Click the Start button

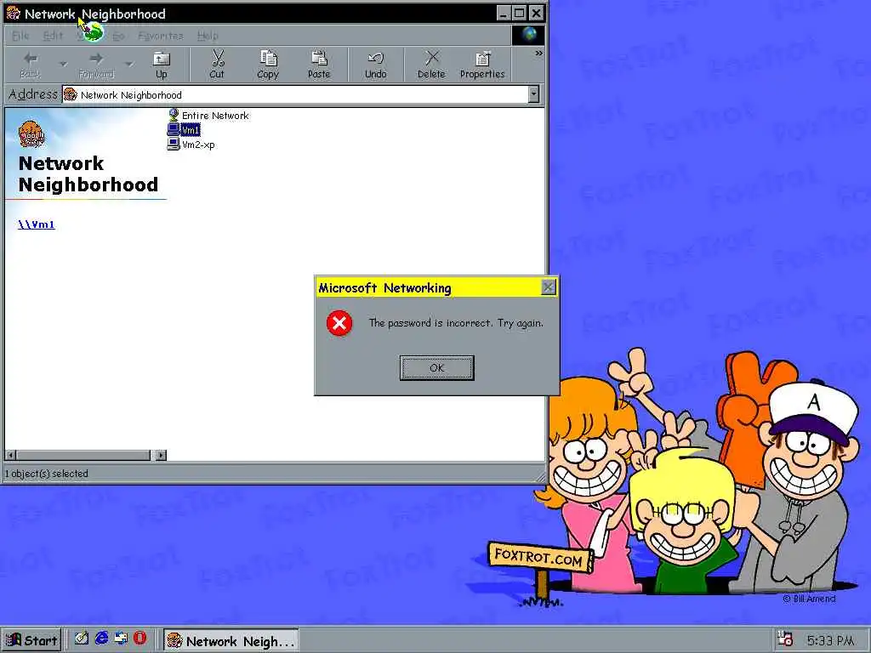(31, 640)
